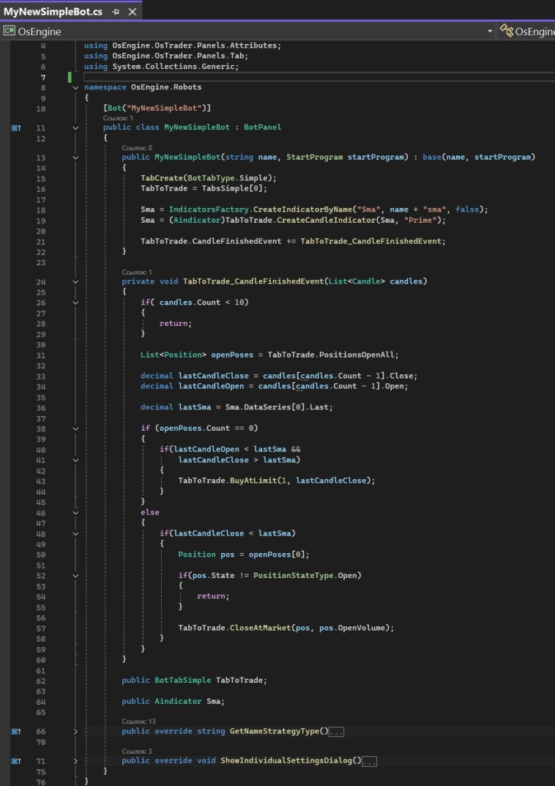Click line number 31 in the gutter

[x=40, y=355]
